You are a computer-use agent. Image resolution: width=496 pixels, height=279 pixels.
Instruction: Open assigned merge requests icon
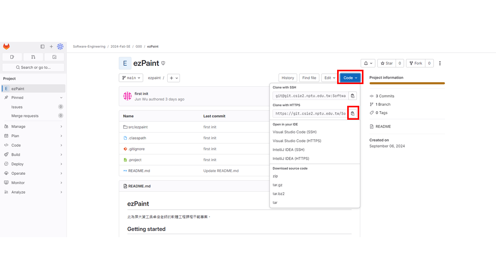[33, 57]
